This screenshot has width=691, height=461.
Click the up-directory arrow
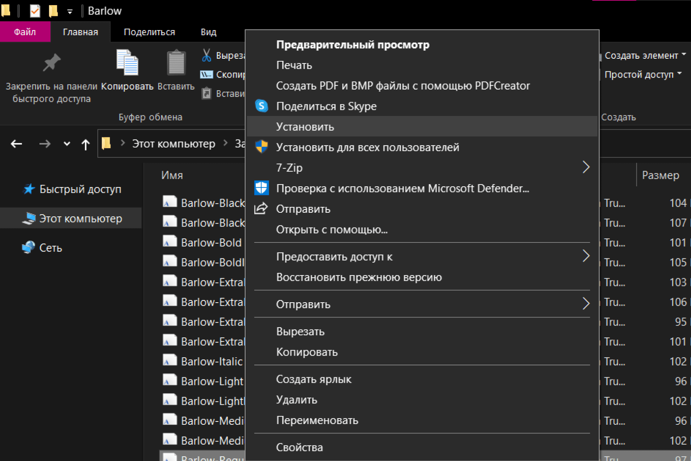pyautogui.click(x=85, y=144)
